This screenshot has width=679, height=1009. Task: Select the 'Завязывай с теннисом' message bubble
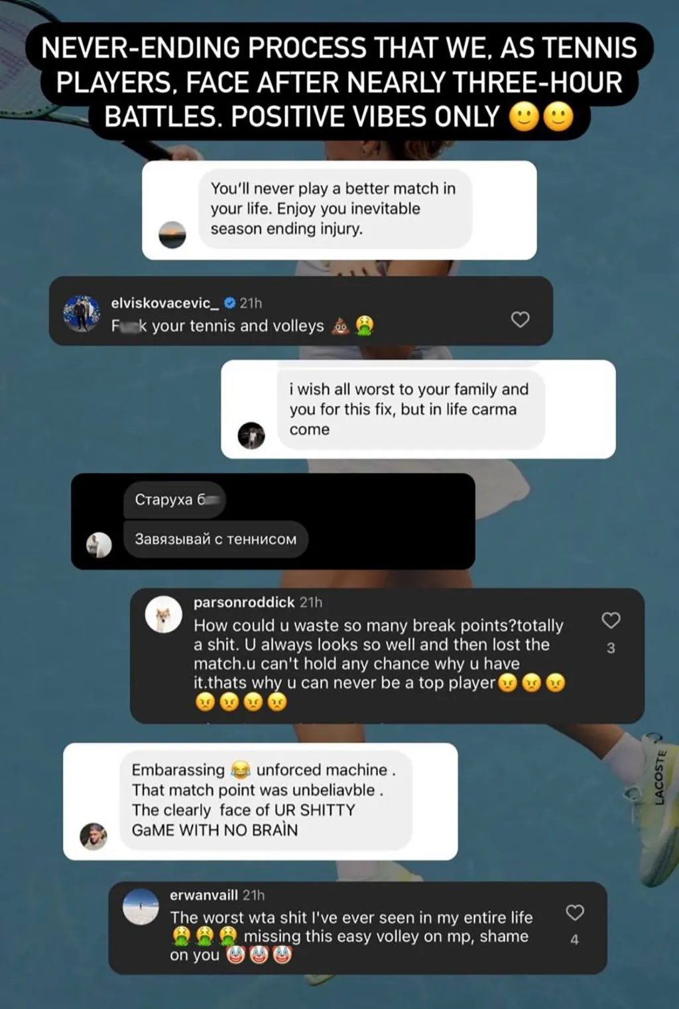coord(216,539)
